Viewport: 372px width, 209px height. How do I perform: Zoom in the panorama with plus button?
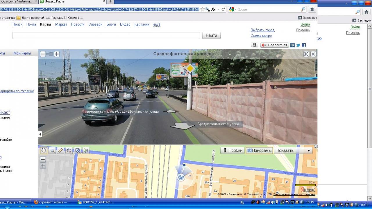point(57,54)
